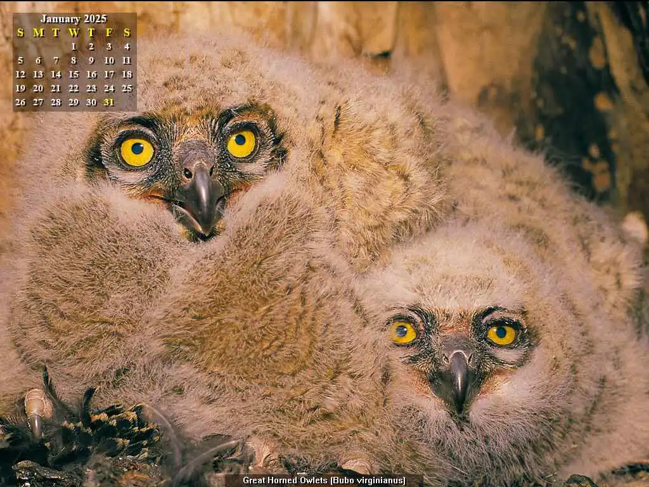649x487 pixels.
Task: Select date 25 in the calendar
Action: [x=127, y=88]
